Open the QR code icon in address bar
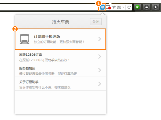Viewport: 161px width, 120px height. coord(119,7)
